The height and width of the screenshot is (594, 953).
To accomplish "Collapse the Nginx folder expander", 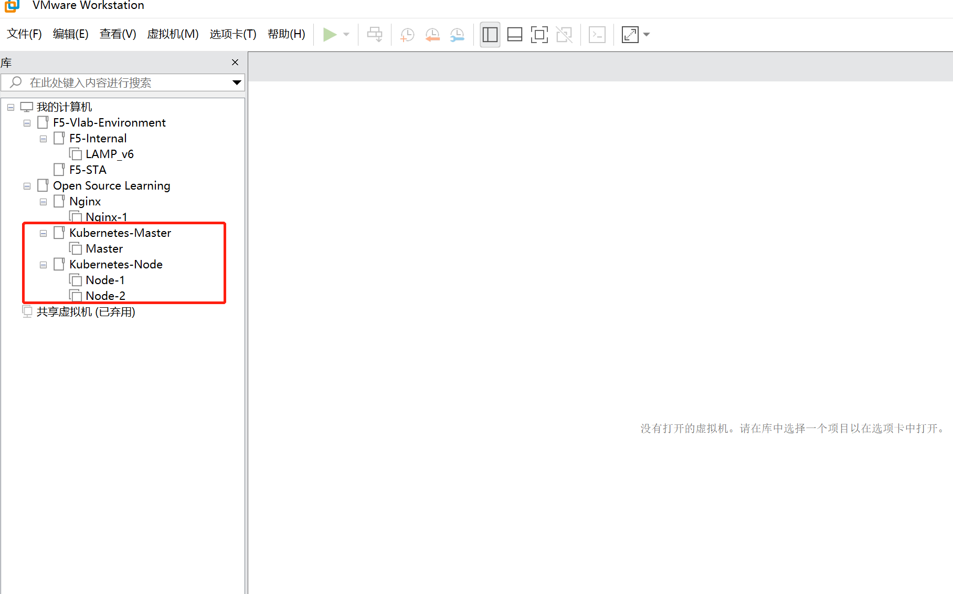I will [x=43, y=202].
